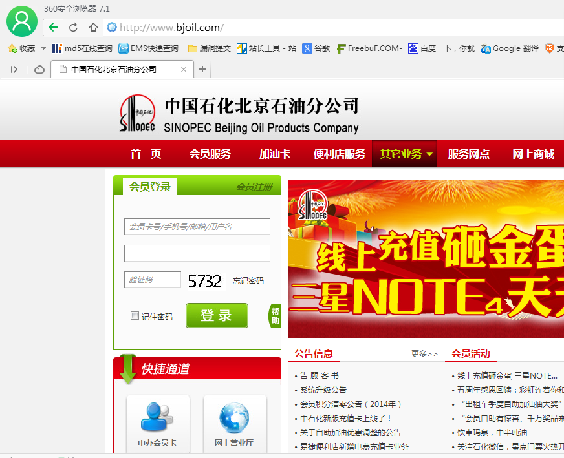Open the 告顾客书 announcement
The height and width of the screenshot is (458, 564).
320,376
